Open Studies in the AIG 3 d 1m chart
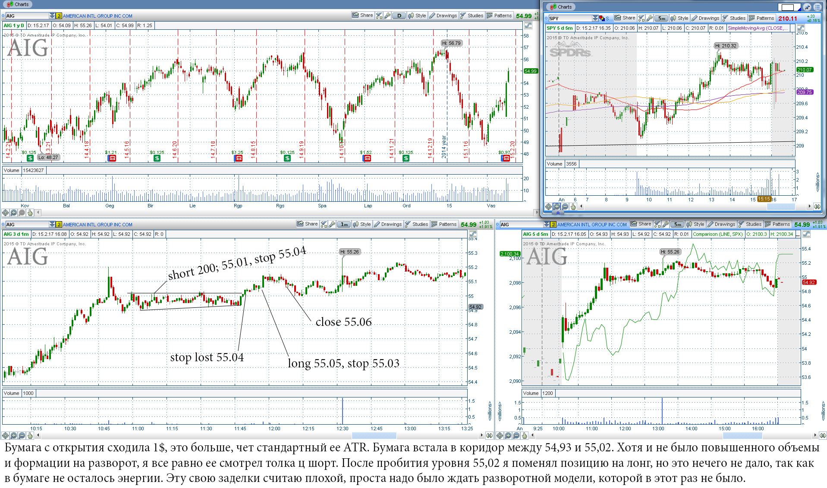 pos(416,224)
